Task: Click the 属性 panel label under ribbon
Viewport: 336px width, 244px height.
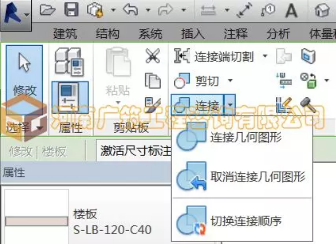Action: (71, 128)
